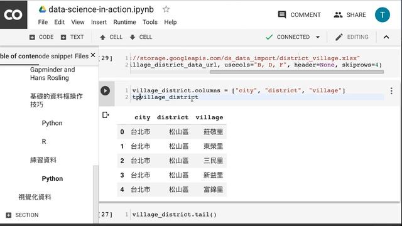Open the Edit menu
The width and height of the screenshot is (402, 226).
(59, 23)
